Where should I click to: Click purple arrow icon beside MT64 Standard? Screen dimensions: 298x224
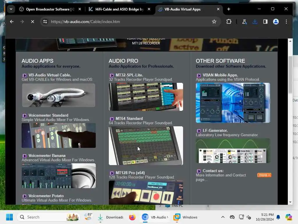[111, 119]
